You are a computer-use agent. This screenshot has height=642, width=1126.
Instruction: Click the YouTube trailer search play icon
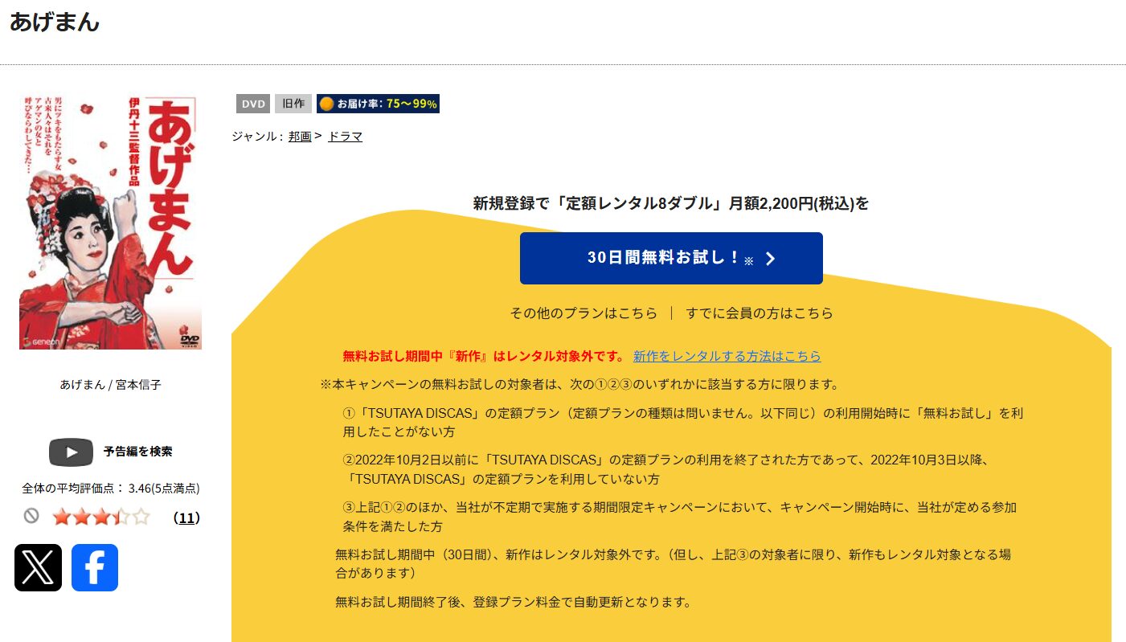tap(72, 452)
